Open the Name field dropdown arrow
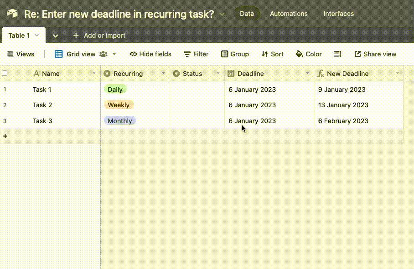 [x=94, y=73]
